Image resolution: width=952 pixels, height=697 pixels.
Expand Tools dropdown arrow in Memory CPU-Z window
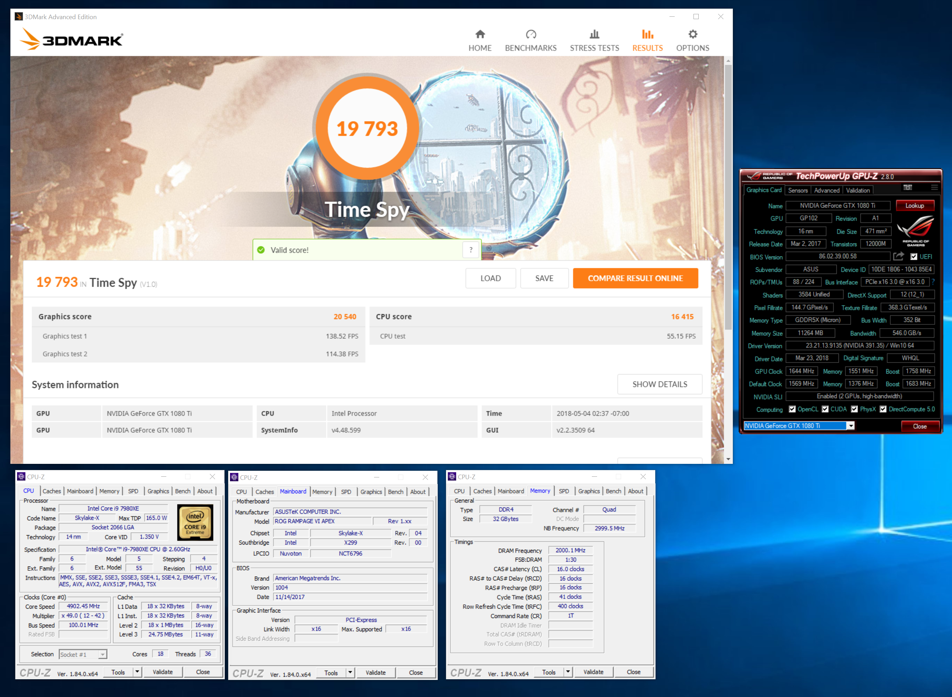[x=568, y=672]
